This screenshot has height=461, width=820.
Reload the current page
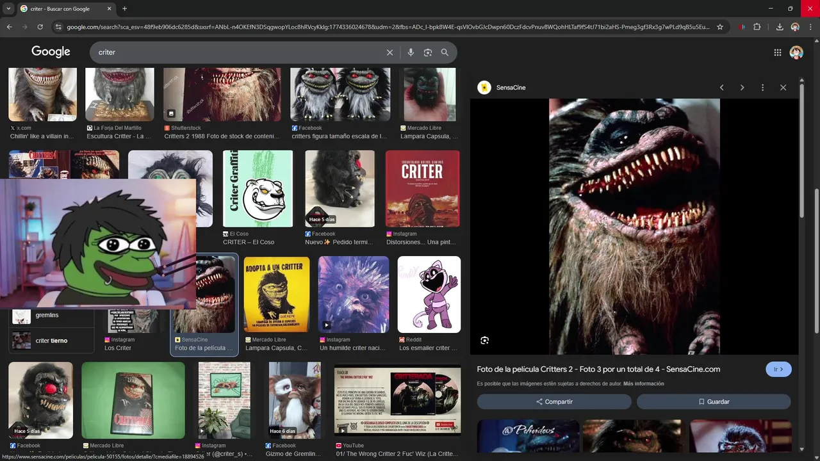(40, 27)
